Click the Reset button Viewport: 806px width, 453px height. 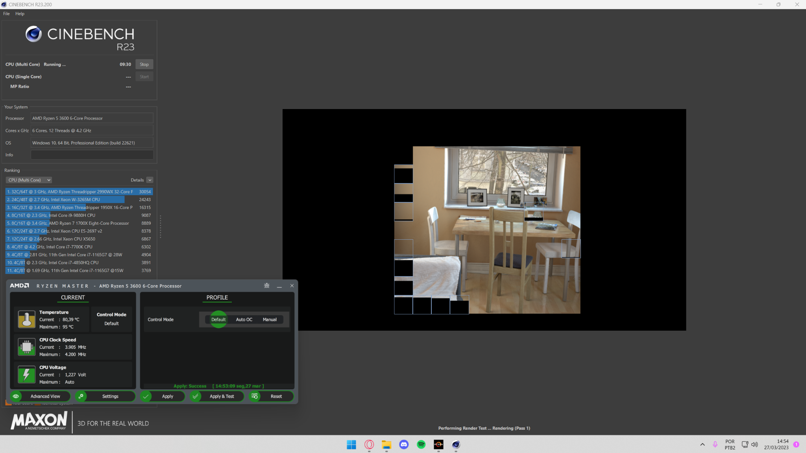(x=271, y=396)
